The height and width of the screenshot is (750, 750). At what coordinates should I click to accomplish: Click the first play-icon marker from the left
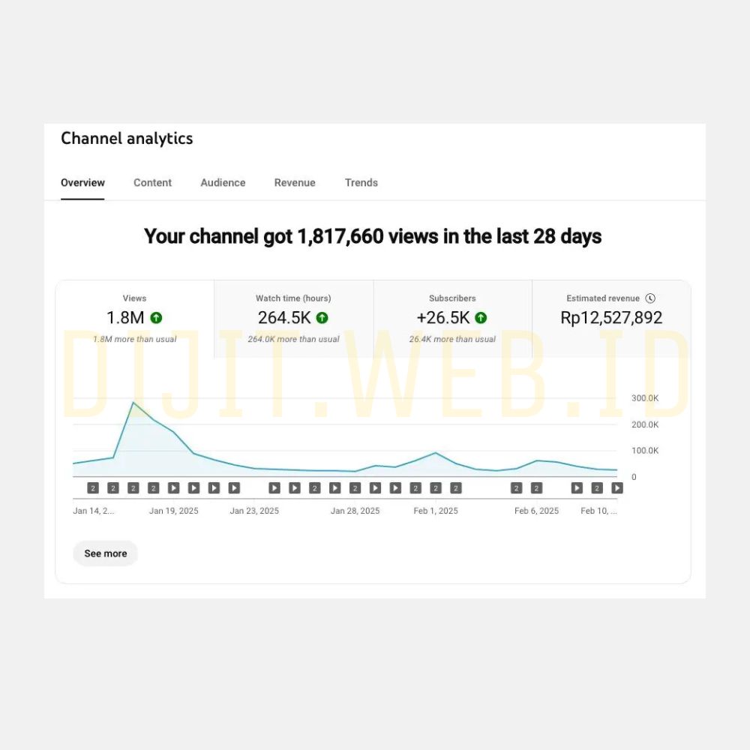point(173,488)
